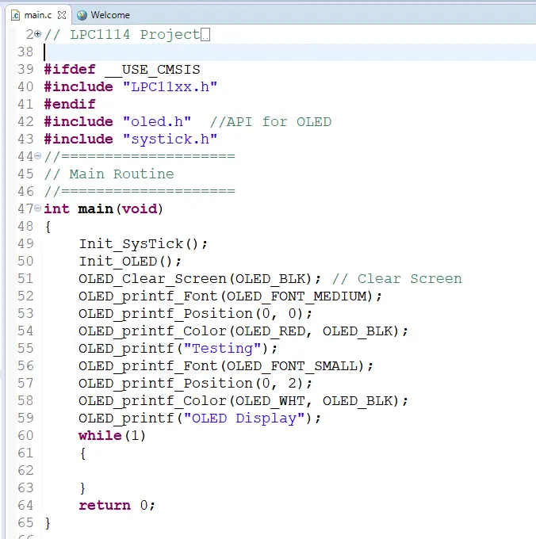Expand the folded LPC1114 Project comment
536x539 pixels.
38,35
